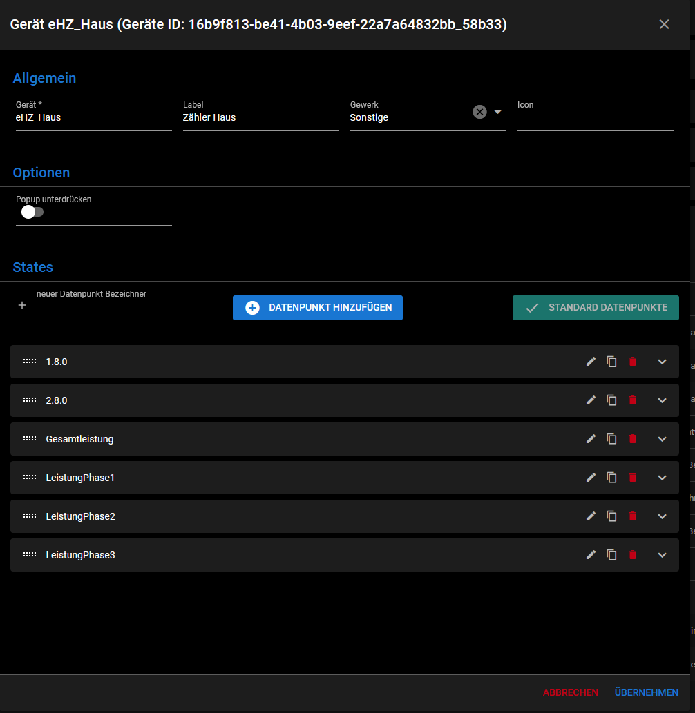This screenshot has height=713, width=695.
Task: Click the DATENPUNKT HINZUFÜGEN button
Action: pos(317,307)
